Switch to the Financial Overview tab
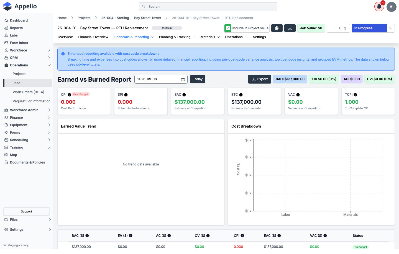The image size is (399, 254). coord(93,37)
